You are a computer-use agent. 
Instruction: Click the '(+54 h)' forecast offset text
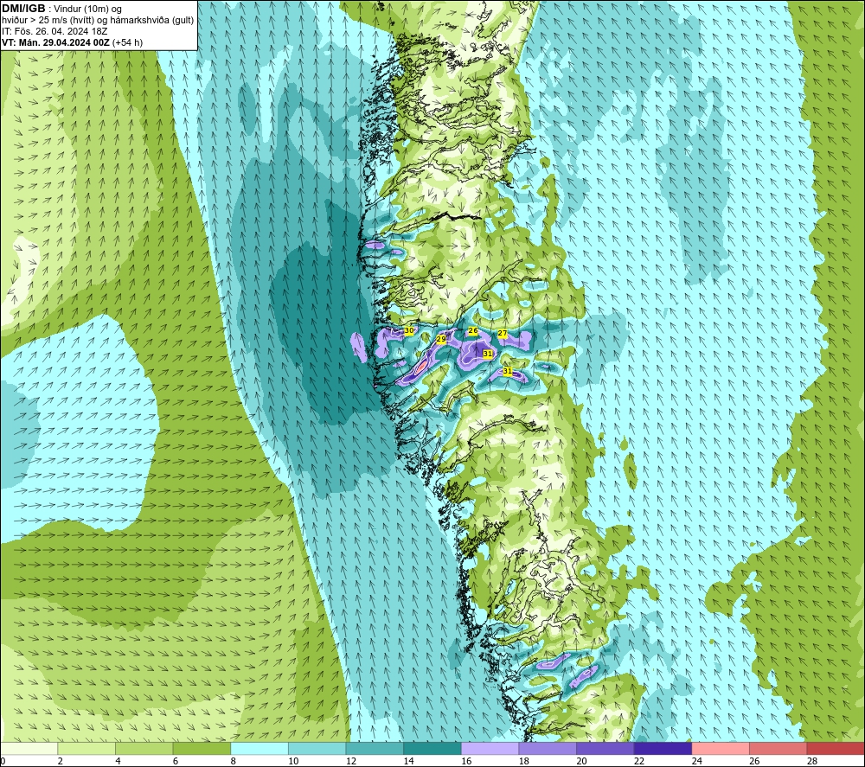pyautogui.click(x=128, y=42)
